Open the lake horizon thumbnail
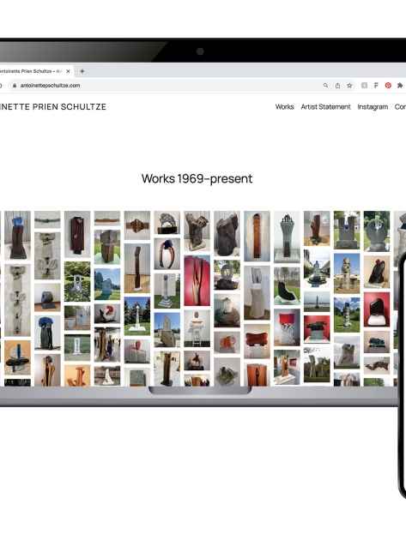 pyautogui.click(x=317, y=302)
